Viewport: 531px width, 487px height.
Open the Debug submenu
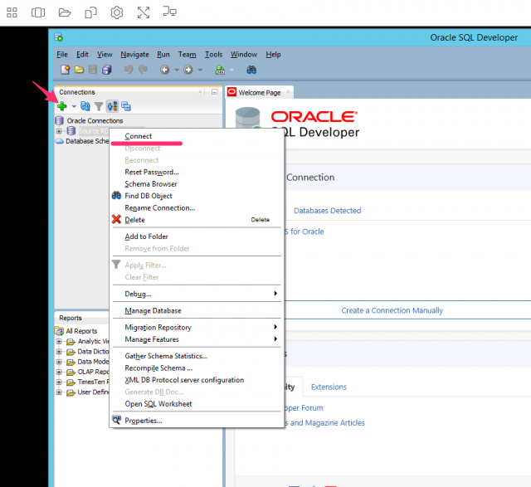click(197, 294)
